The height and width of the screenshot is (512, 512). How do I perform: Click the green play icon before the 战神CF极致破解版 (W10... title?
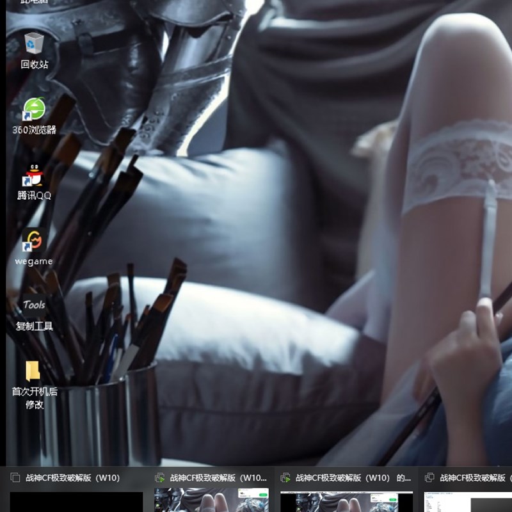tap(159, 477)
